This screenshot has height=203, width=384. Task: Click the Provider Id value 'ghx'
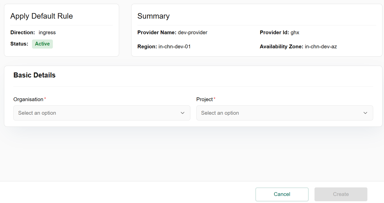coord(295,32)
